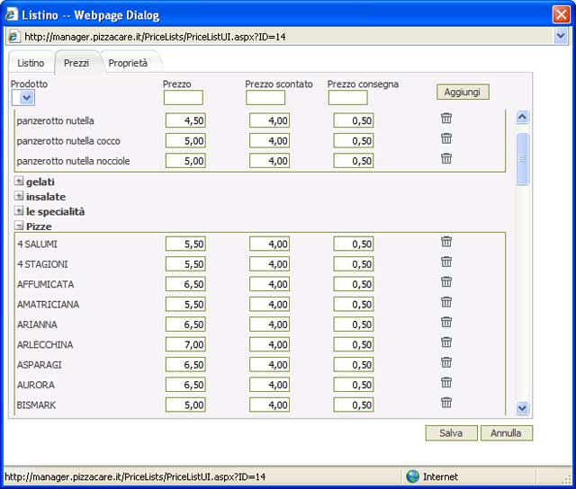The height and width of the screenshot is (489, 576).
Task: Click the window resize grip
Action: 567,479
